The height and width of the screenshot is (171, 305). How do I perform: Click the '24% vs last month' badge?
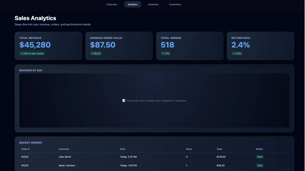pos(32,54)
